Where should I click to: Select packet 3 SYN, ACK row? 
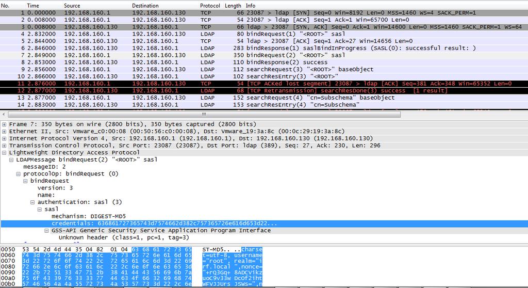click(264, 27)
